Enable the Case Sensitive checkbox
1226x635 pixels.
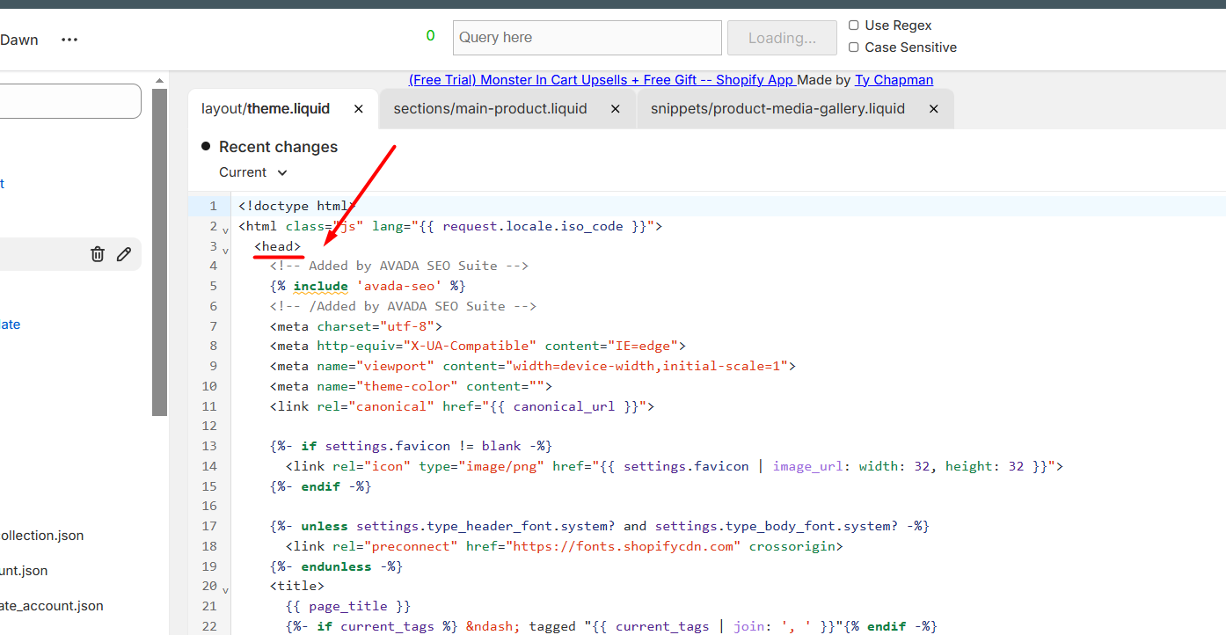click(x=854, y=47)
